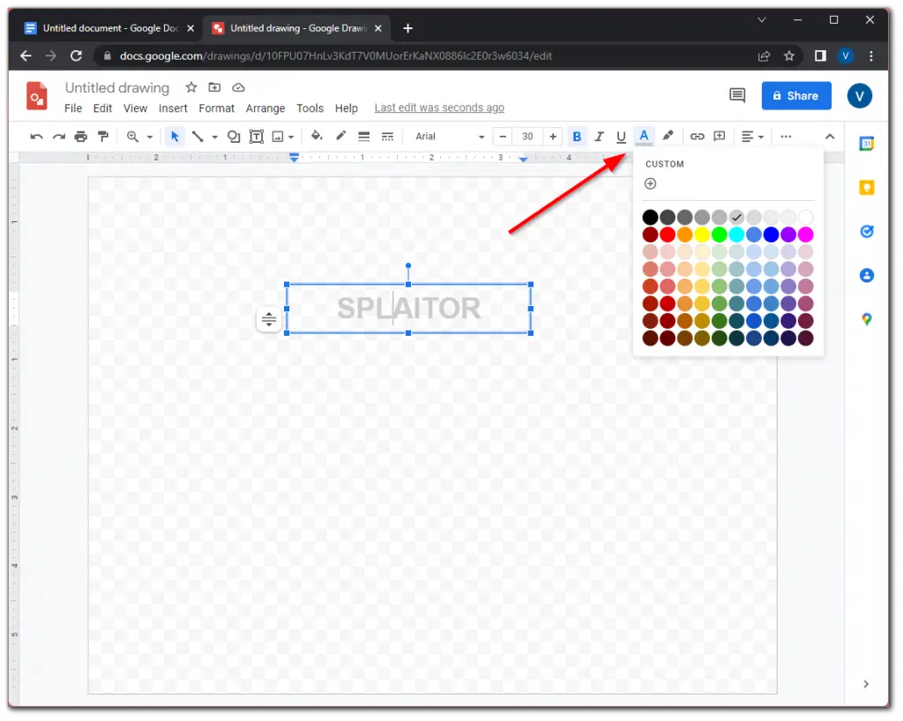Expand the border weight menu
The image size is (903, 721).
363,137
